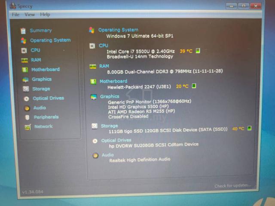Click the motherboard temperature 20 °C reading
The height and width of the screenshot is (206, 275).
coord(182,86)
